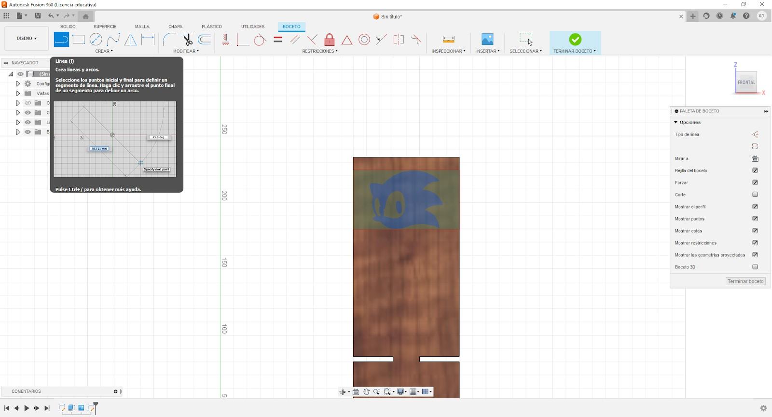This screenshot has height=417, width=772.
Task: Uncheck the Forzar checkbox
Action: tap(755, 182)
